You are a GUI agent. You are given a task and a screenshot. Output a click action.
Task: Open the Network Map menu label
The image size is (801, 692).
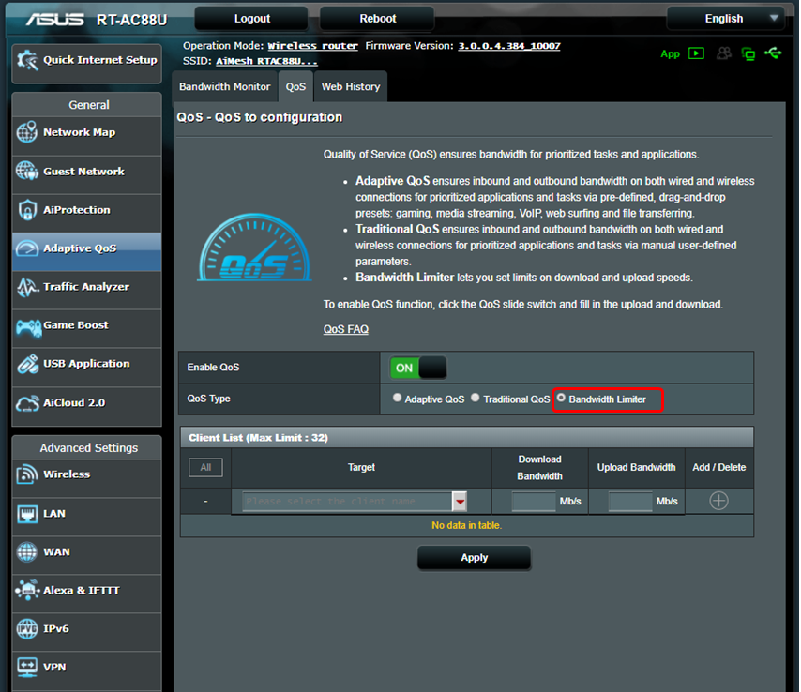click(x=79, y=132)
